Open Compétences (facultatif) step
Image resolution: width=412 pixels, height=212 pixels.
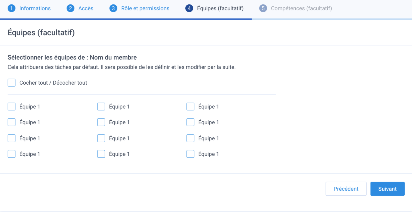301,8
